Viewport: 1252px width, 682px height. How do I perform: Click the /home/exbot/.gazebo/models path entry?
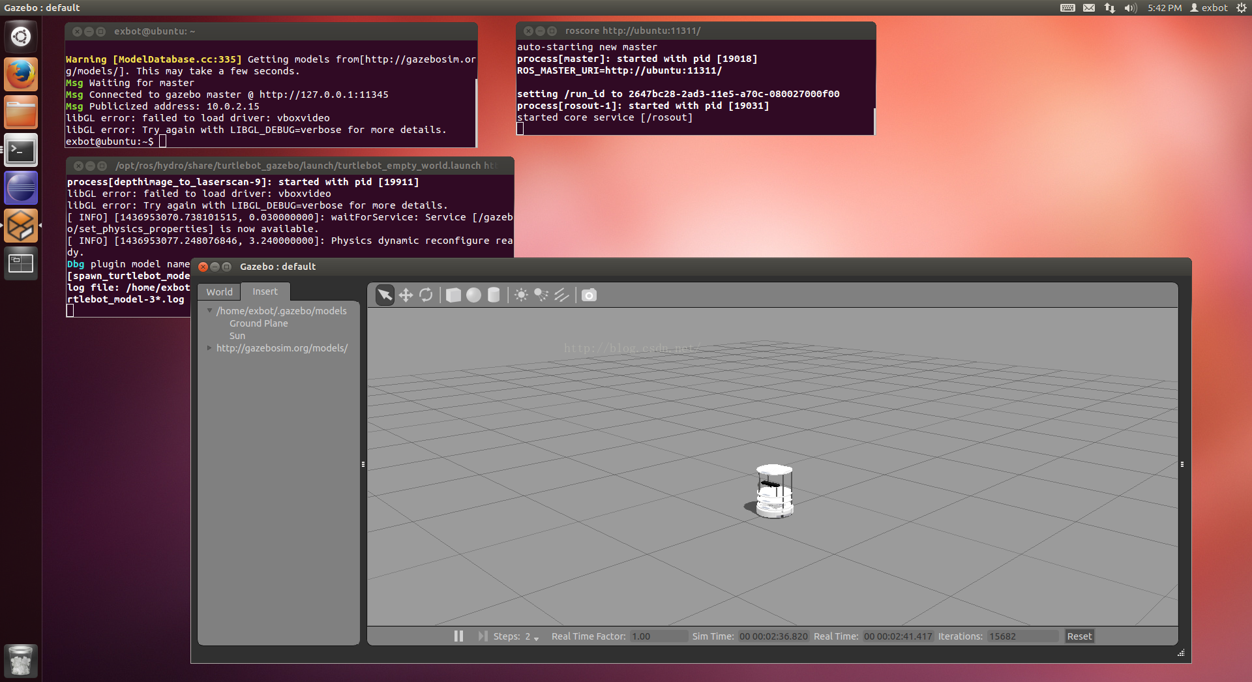point(282,311)
